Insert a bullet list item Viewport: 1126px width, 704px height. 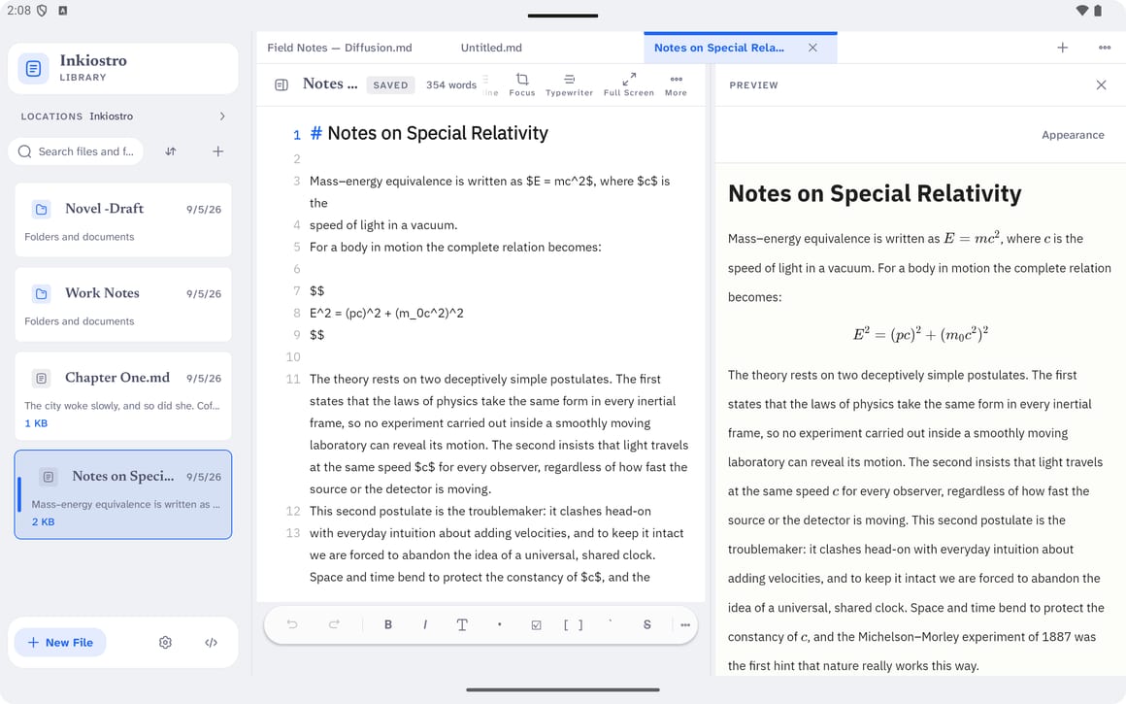pos(499,624)
